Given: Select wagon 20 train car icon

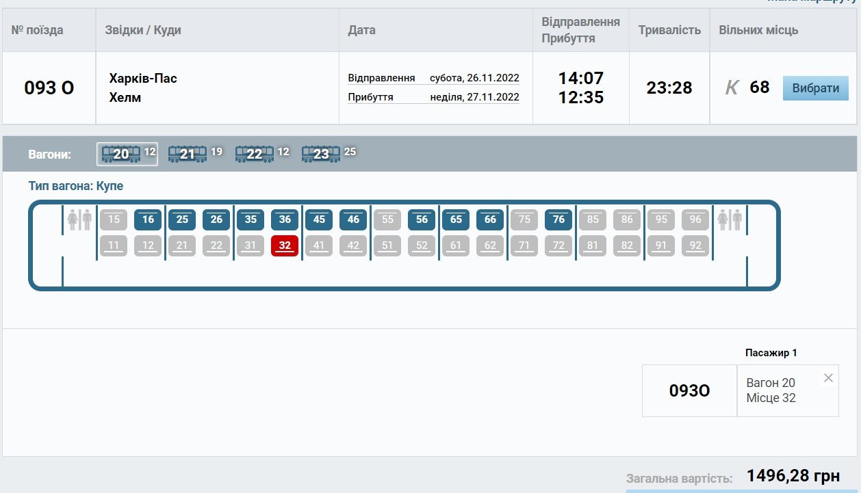Looking at the screenshot, I should click(x=121, y=154).
